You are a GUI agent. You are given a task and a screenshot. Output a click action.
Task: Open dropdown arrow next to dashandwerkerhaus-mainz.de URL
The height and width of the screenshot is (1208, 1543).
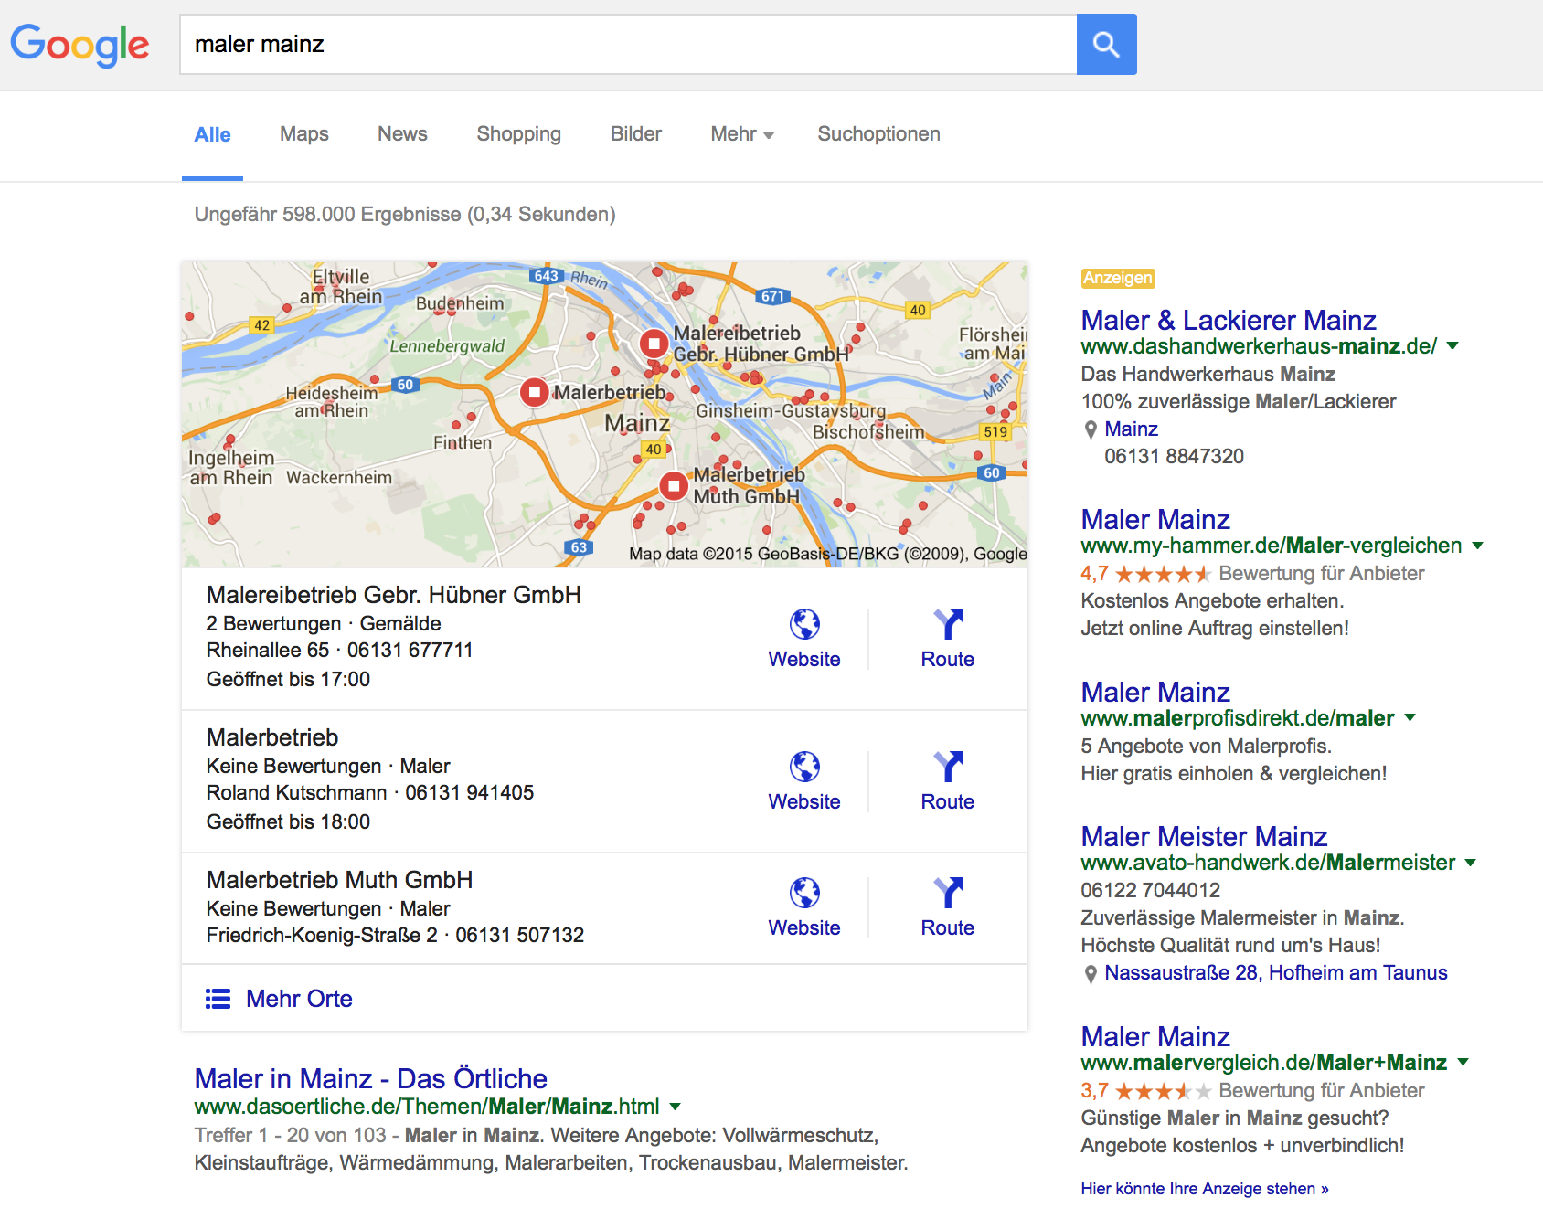pos(1453,346)
